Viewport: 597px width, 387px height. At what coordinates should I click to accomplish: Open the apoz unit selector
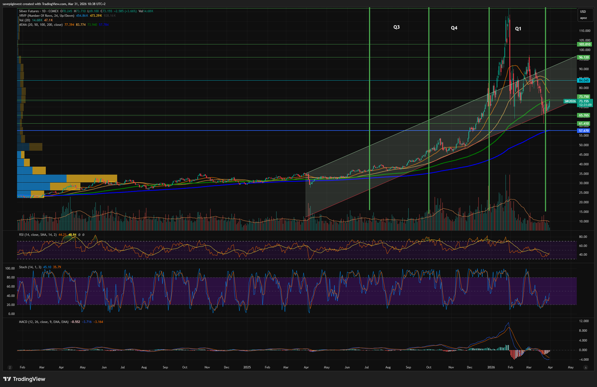583,18
